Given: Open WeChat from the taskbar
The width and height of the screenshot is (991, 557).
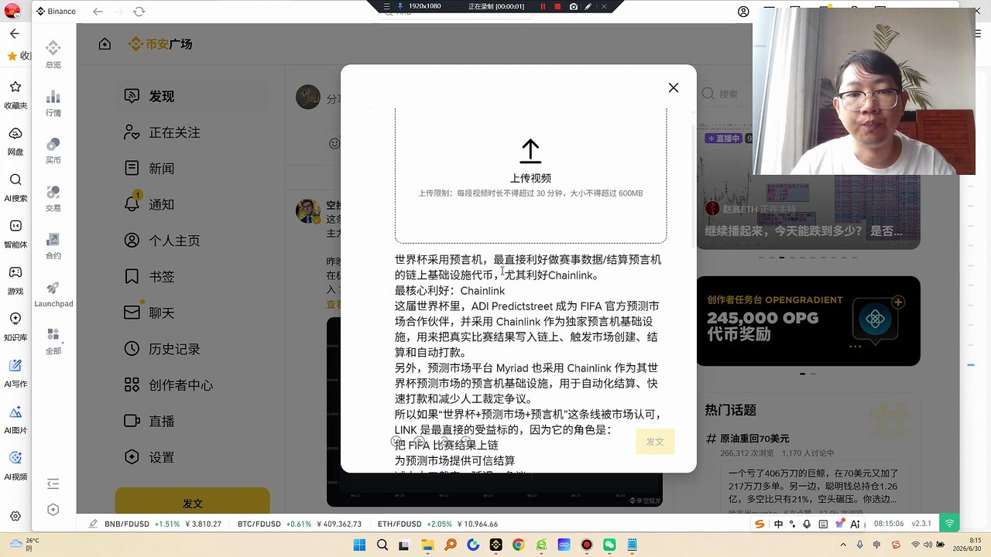Looking at the screenshot, I should [609, 545].
